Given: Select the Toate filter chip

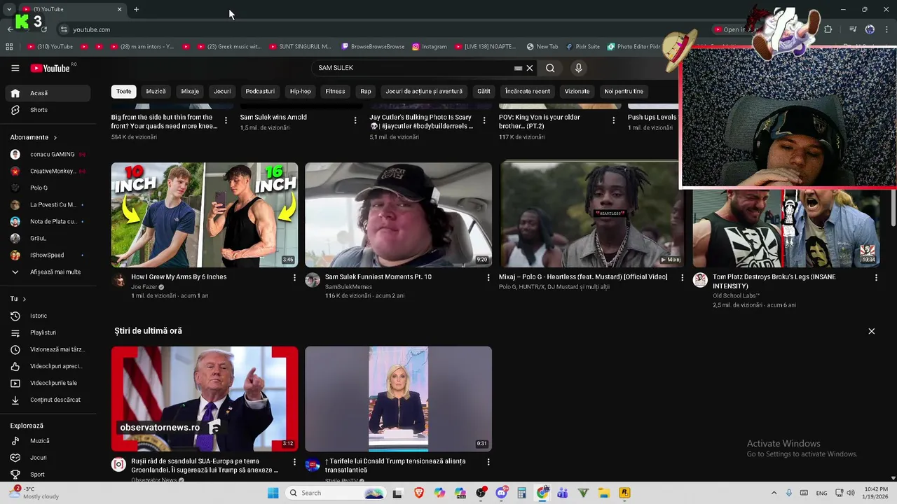Looking at the screenshot, I should pyautogui.click(x=124, y=91).
